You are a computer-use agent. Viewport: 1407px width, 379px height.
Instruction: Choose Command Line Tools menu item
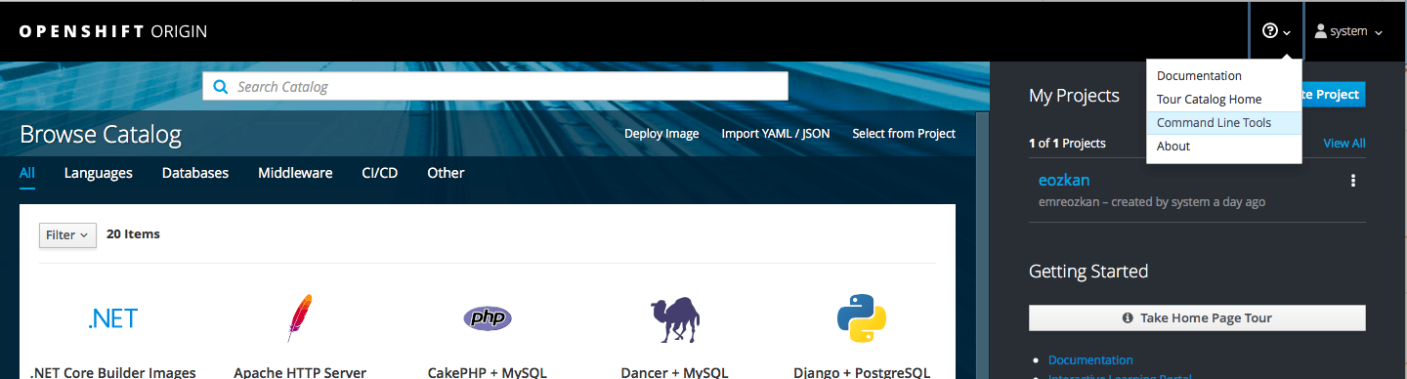(x=1223, y=122)
